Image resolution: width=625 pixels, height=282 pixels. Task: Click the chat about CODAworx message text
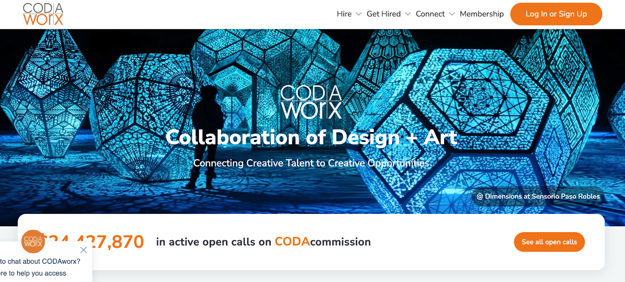point(40,261)
